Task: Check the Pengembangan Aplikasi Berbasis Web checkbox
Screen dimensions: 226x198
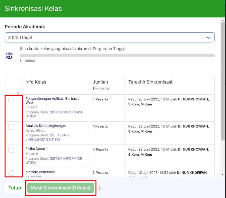Action: coord(11,100)
